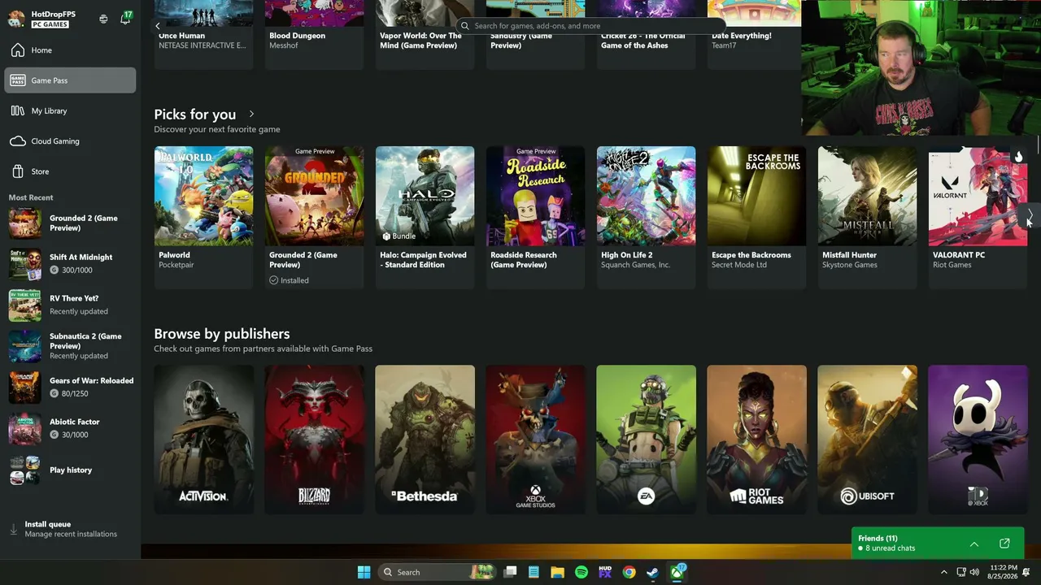1041x585 pixels.
Task: Open the network icon in system tray
Action: [x=960, y=572]
